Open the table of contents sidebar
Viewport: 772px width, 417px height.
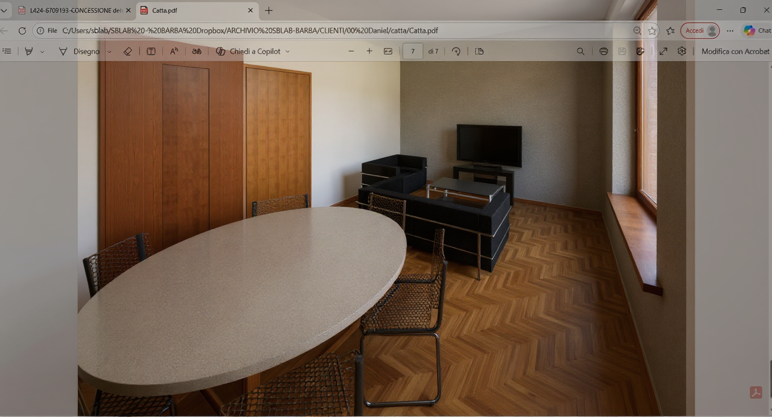pos(7,51)
